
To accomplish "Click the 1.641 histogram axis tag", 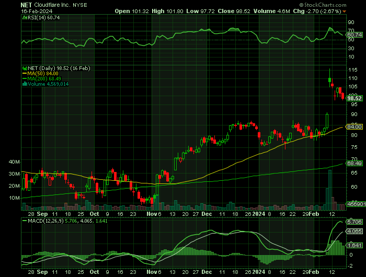I will 354,245.
